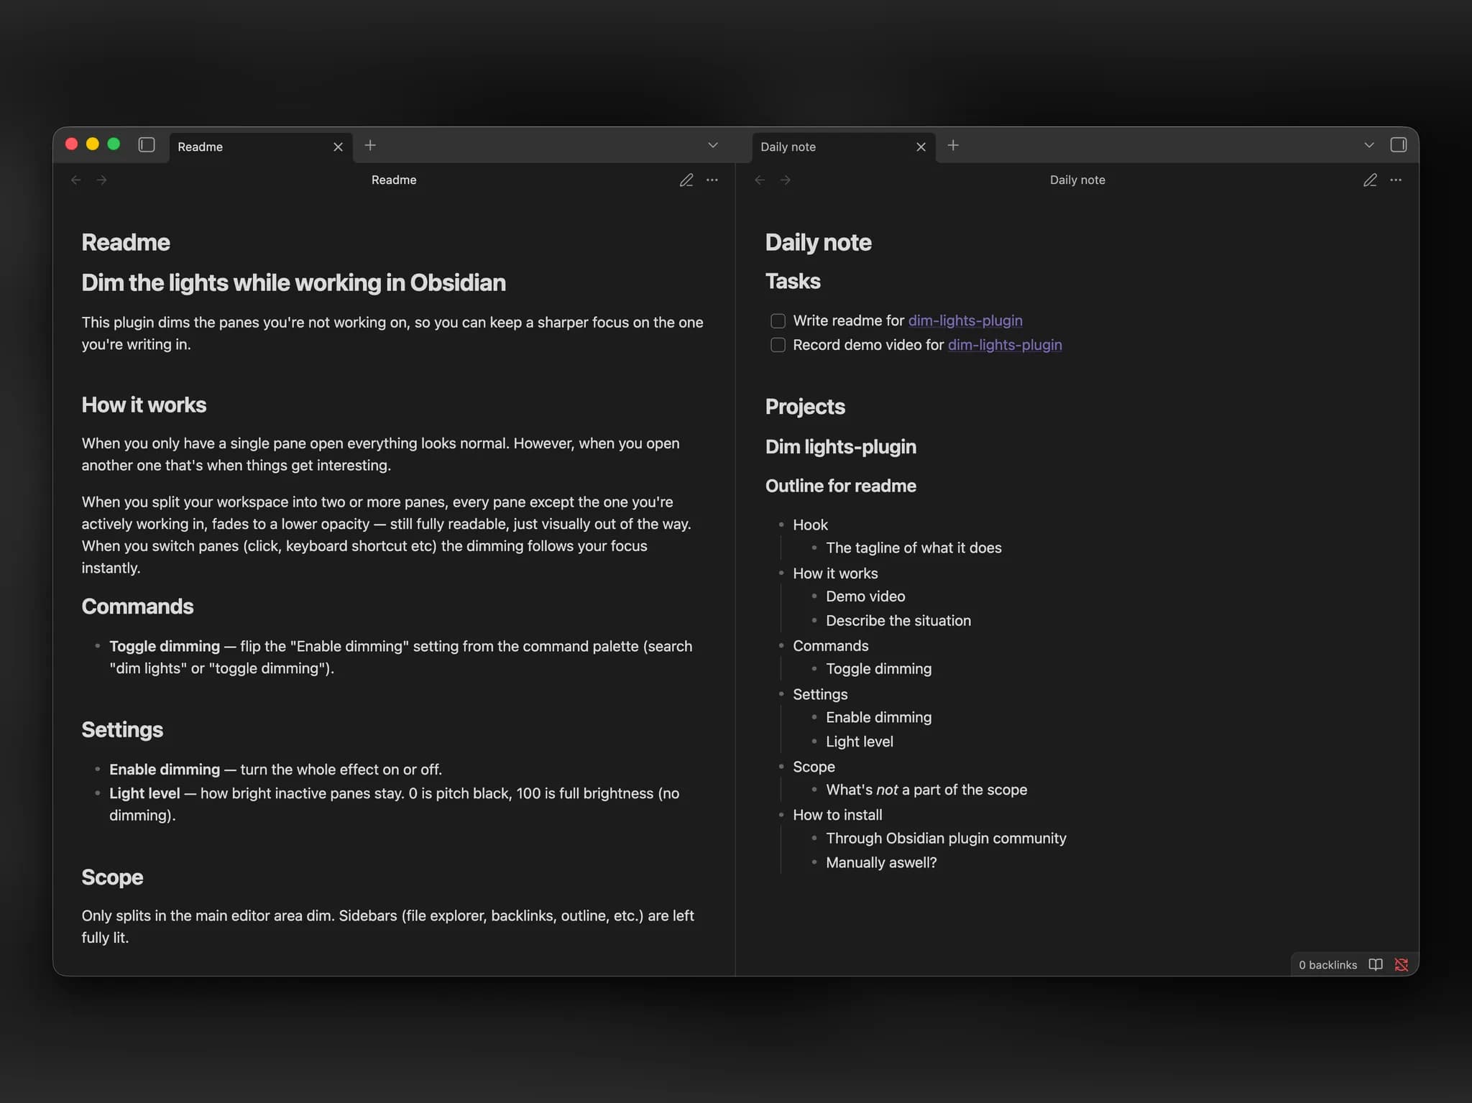Check the Record demo video task checkbox
1472x1103 pixels.
[778, 345]
